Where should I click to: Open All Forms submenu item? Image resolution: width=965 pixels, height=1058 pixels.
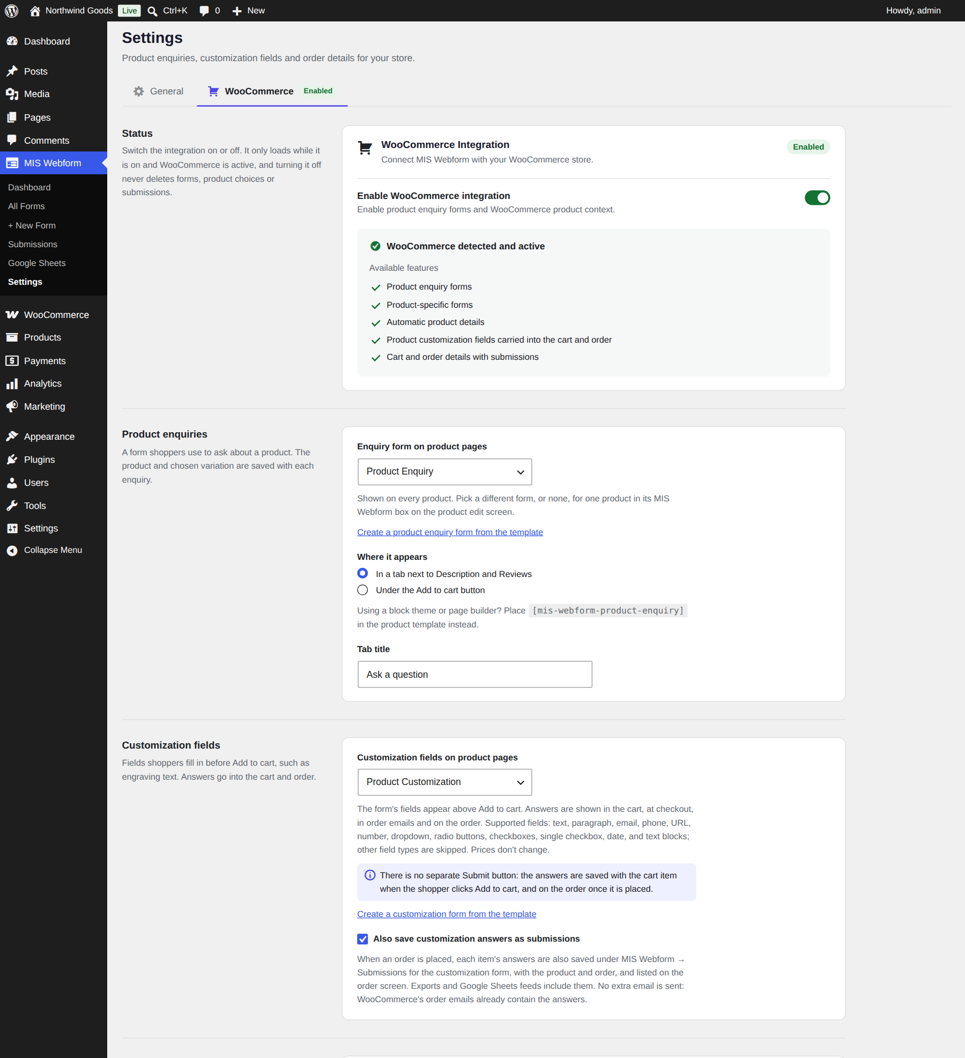[x=26, y=206]
